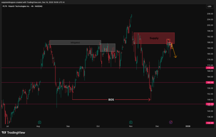Select the PLTR Palantir Technologies chart title
The height and width of the screenshot is (137, 216).
coord(22,6)
